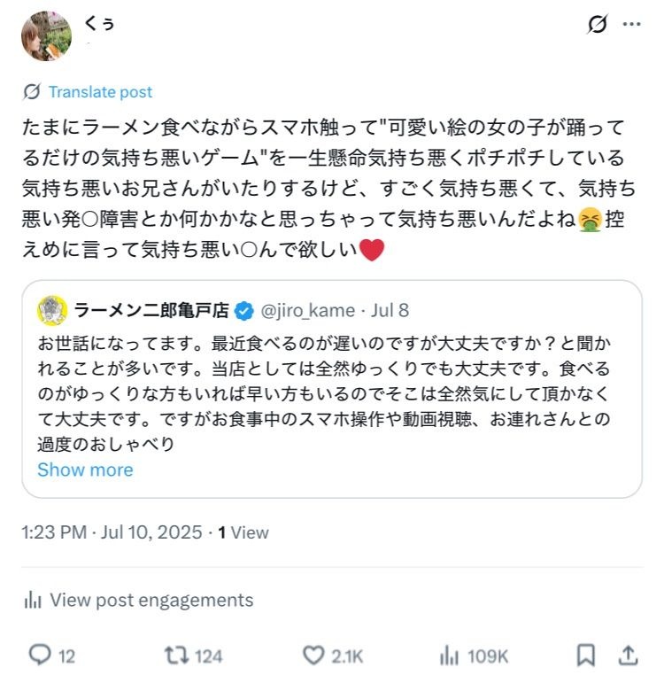Click the Grok icon at top right
Viewport: 664px width, 683px height.
click(x=598, y=25)
